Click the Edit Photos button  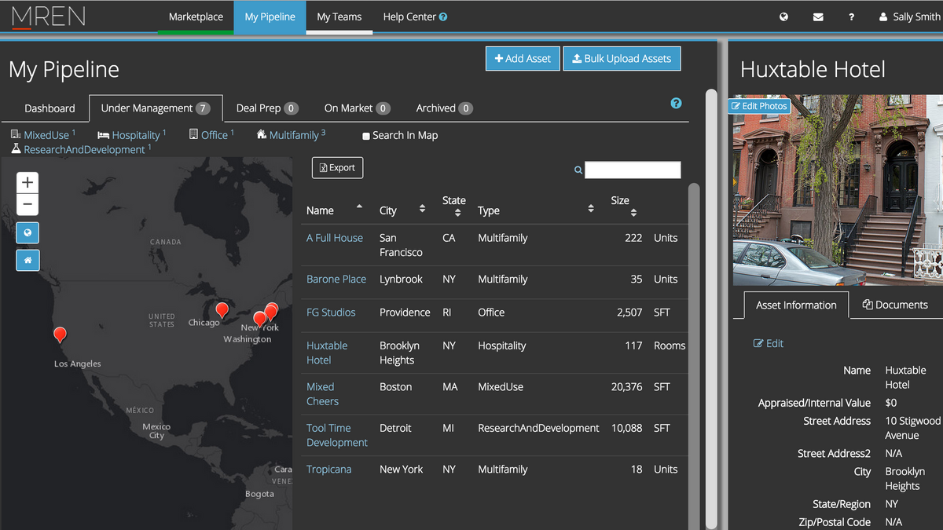pos(759,106)
